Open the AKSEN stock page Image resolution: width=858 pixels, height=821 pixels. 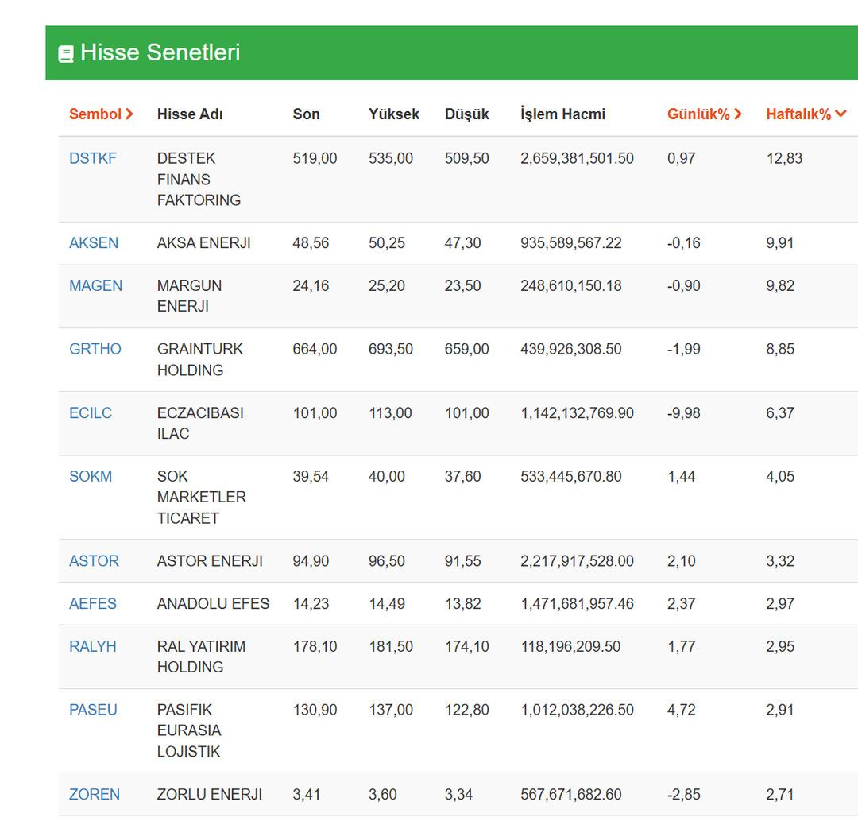94,242
